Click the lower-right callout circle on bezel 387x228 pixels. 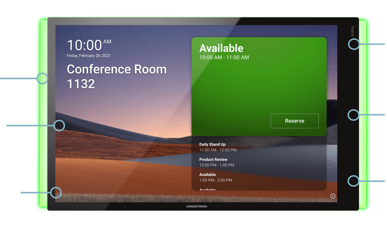coord(353,181)
